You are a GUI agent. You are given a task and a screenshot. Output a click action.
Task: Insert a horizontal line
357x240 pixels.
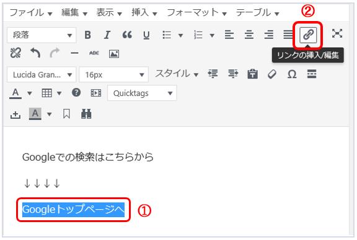pos(74,53)
